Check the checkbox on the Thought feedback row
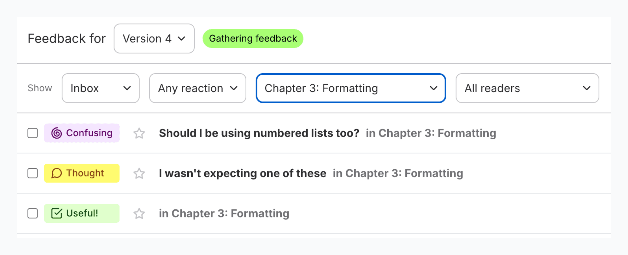 (x=32, y=173)
